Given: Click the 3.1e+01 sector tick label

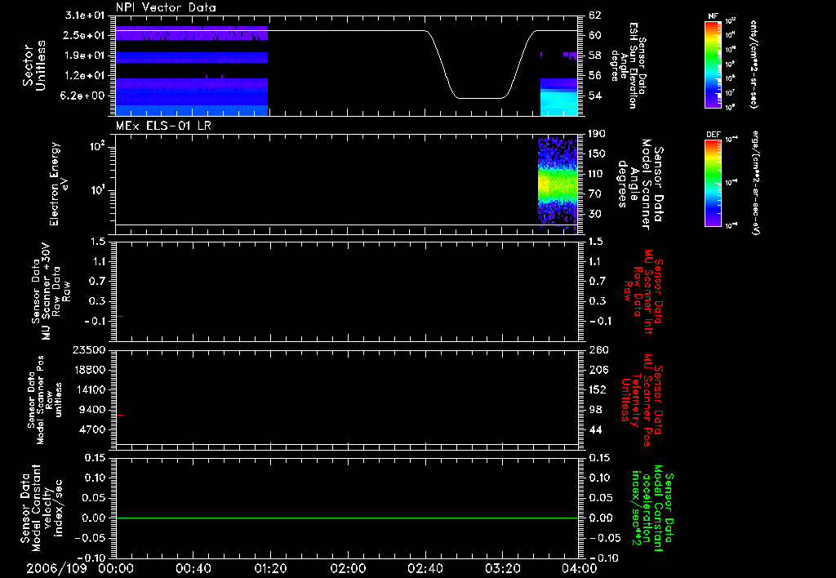Looking at the screenshot, I should click(85, 15).
